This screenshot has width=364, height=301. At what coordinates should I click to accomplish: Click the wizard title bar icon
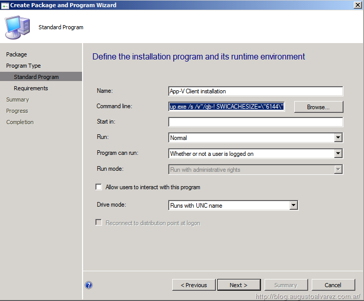tap(5, 5)
